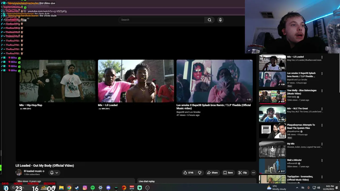Image resolution: width=340 pixels, height=191 pixels.
Task: Click the plaqueboymax channel name in sidebar
Action: click(293, 131)
